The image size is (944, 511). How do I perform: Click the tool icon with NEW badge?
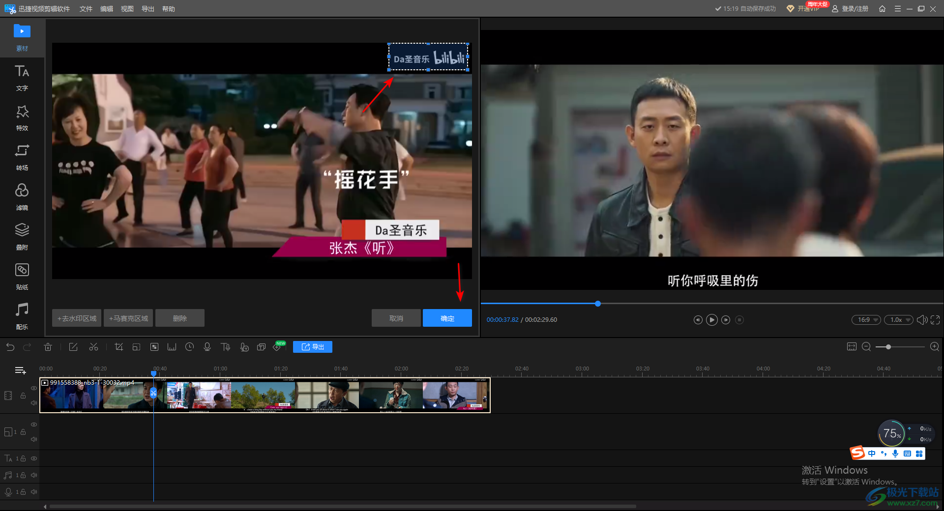[278, 347]
